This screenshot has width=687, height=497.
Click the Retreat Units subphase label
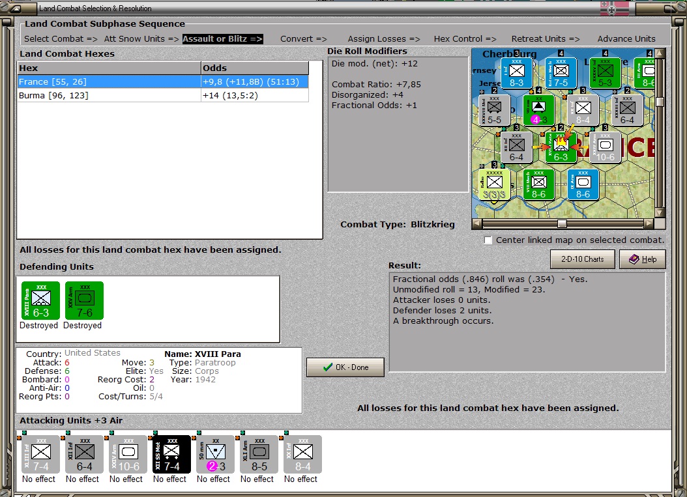click(x=546, y=39)
